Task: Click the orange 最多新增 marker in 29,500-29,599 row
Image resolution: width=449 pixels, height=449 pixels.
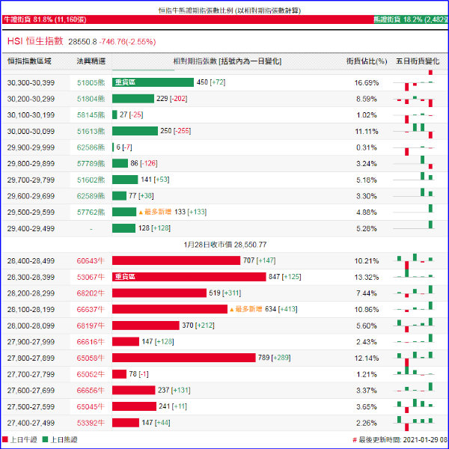Action: coord(155,212)
